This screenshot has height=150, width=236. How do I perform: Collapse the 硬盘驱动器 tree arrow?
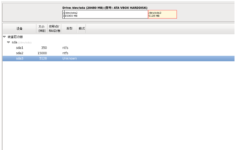click(4, 37)
